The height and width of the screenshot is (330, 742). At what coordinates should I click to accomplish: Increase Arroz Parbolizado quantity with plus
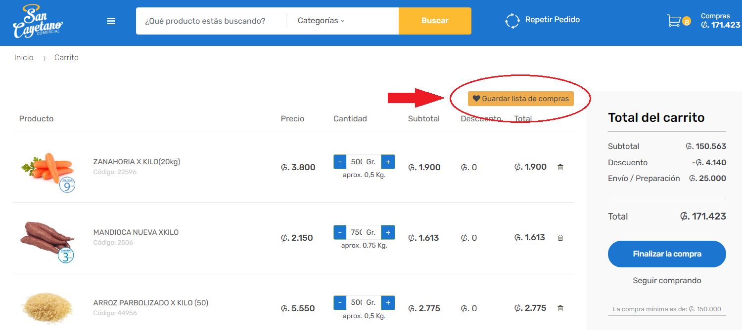tap(388, 303)
